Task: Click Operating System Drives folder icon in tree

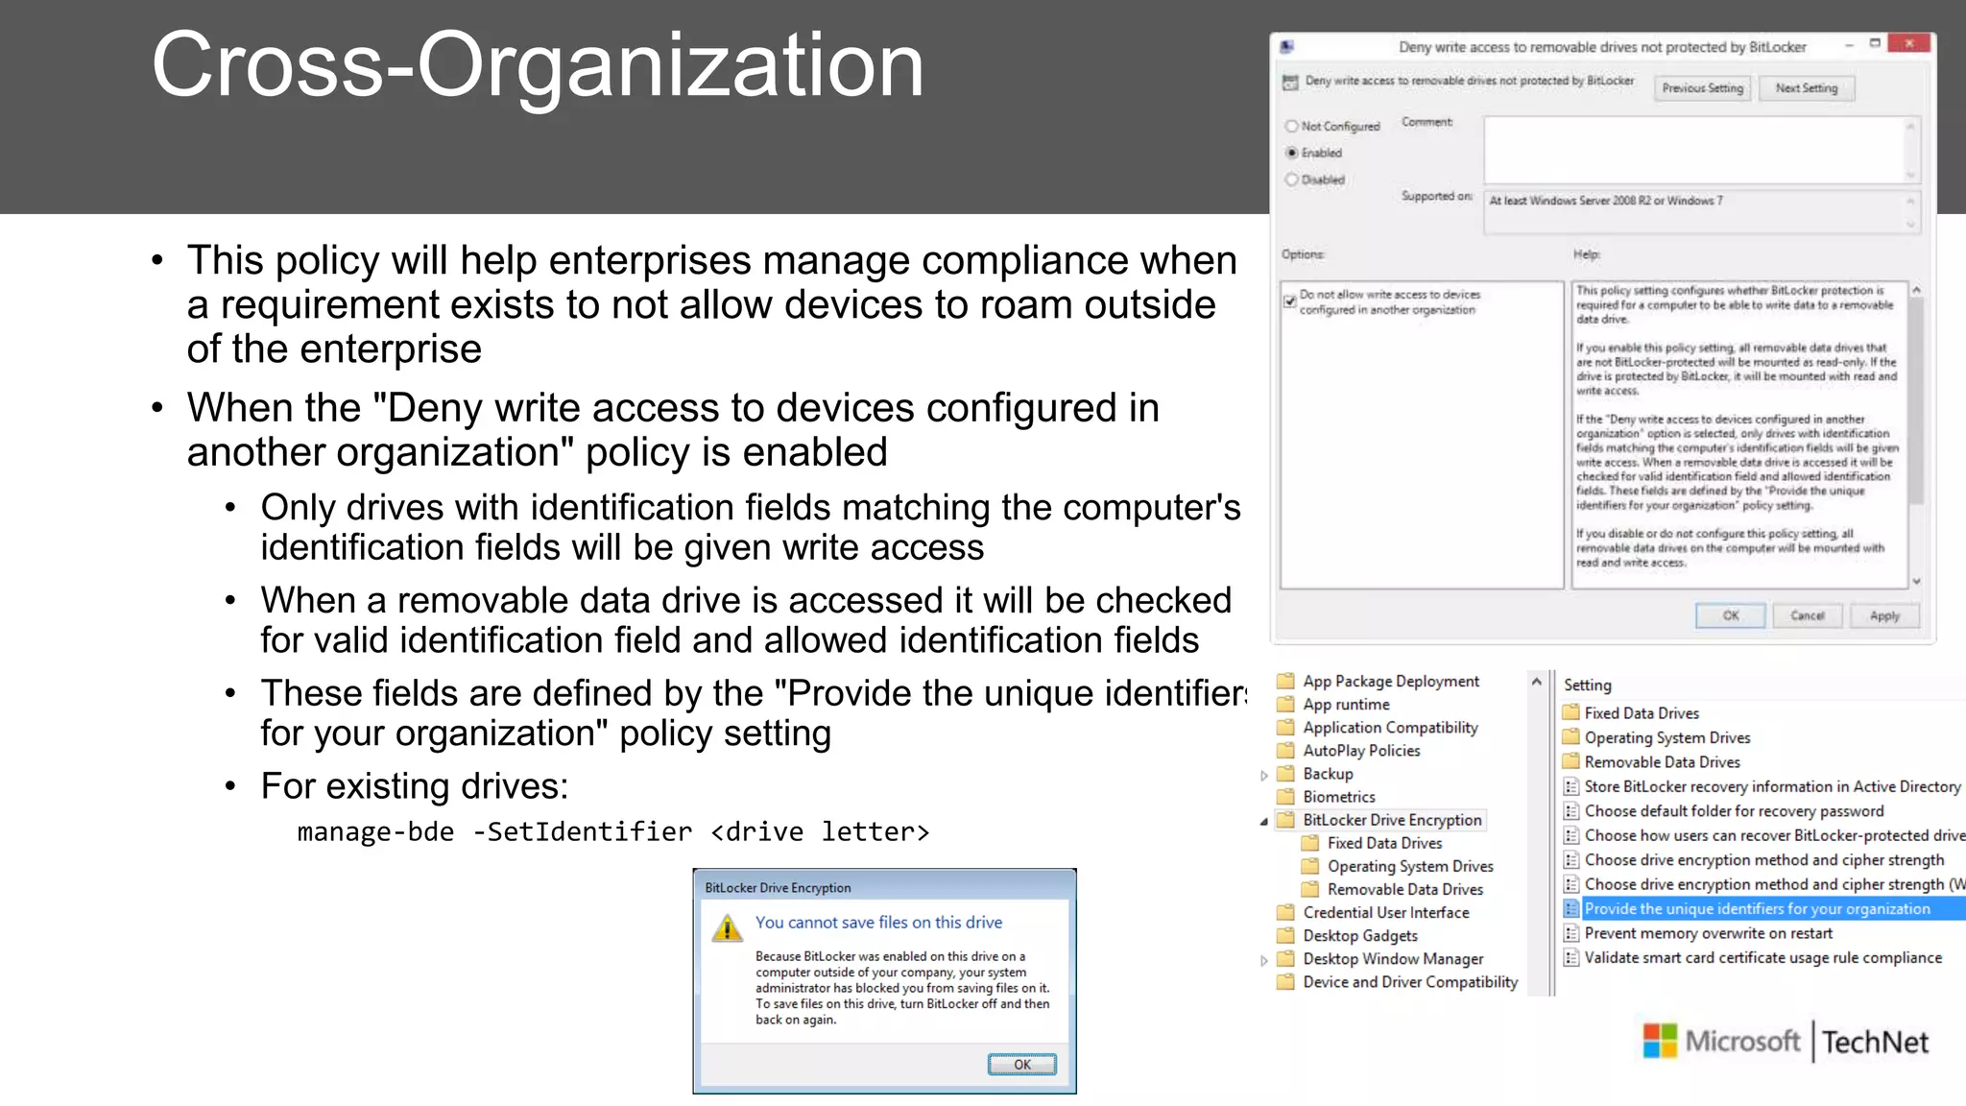Action: (x=1309, y=865)
